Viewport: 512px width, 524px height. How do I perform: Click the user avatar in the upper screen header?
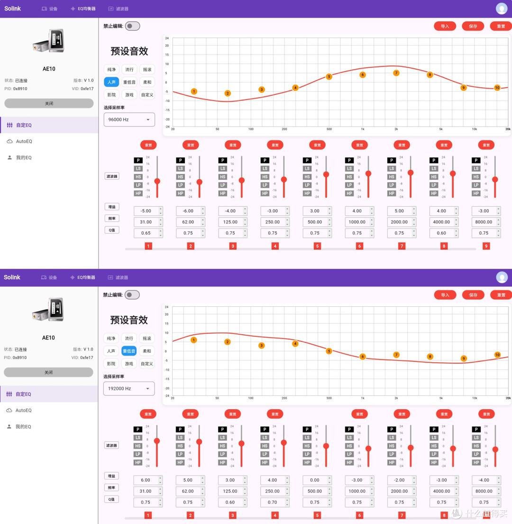[501, 9]
